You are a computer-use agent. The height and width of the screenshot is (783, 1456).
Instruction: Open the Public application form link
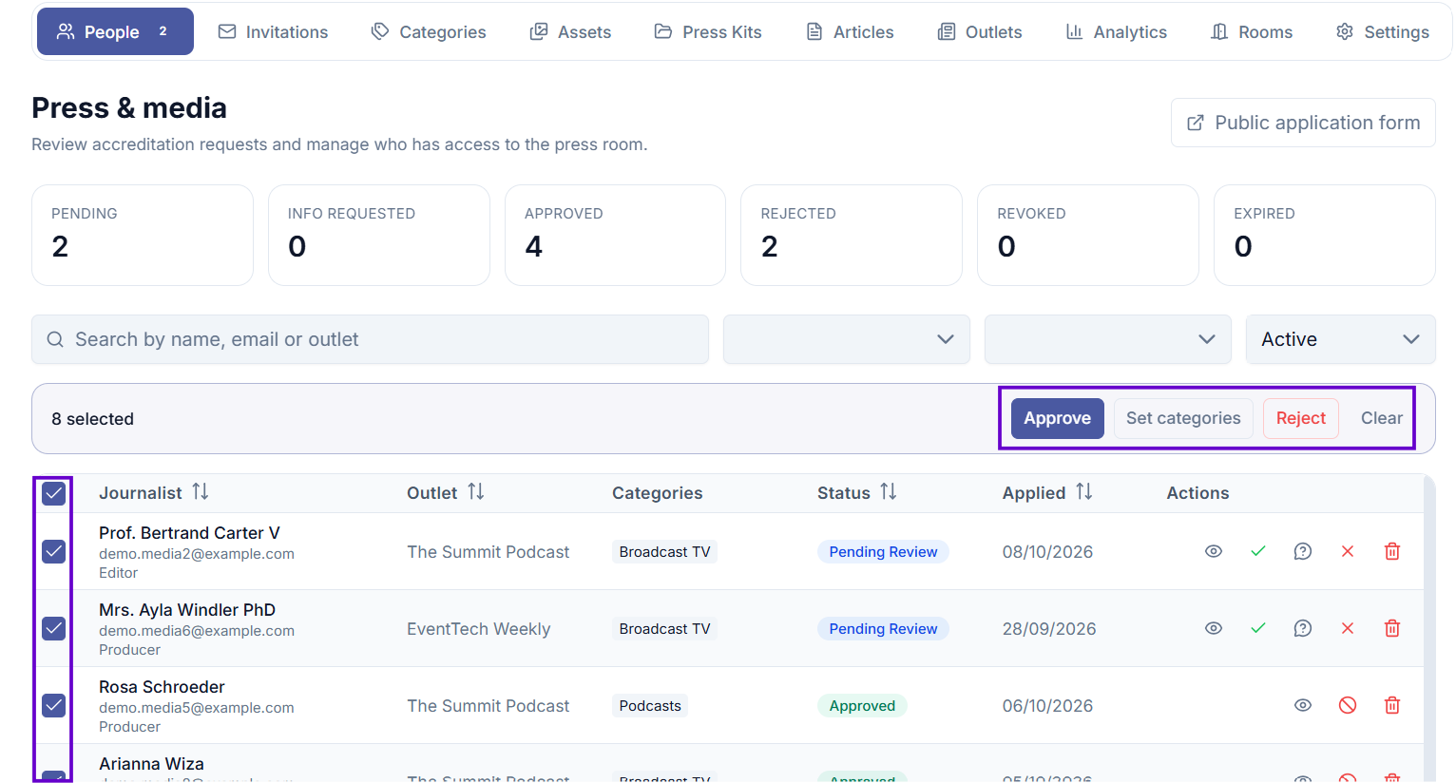[x=1303, y=123]
